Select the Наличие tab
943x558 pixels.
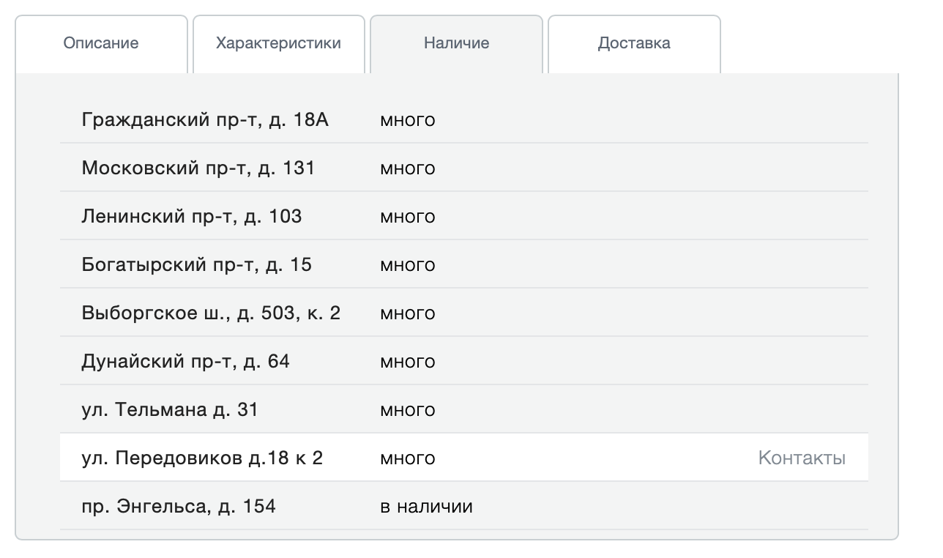coord(455,43)
